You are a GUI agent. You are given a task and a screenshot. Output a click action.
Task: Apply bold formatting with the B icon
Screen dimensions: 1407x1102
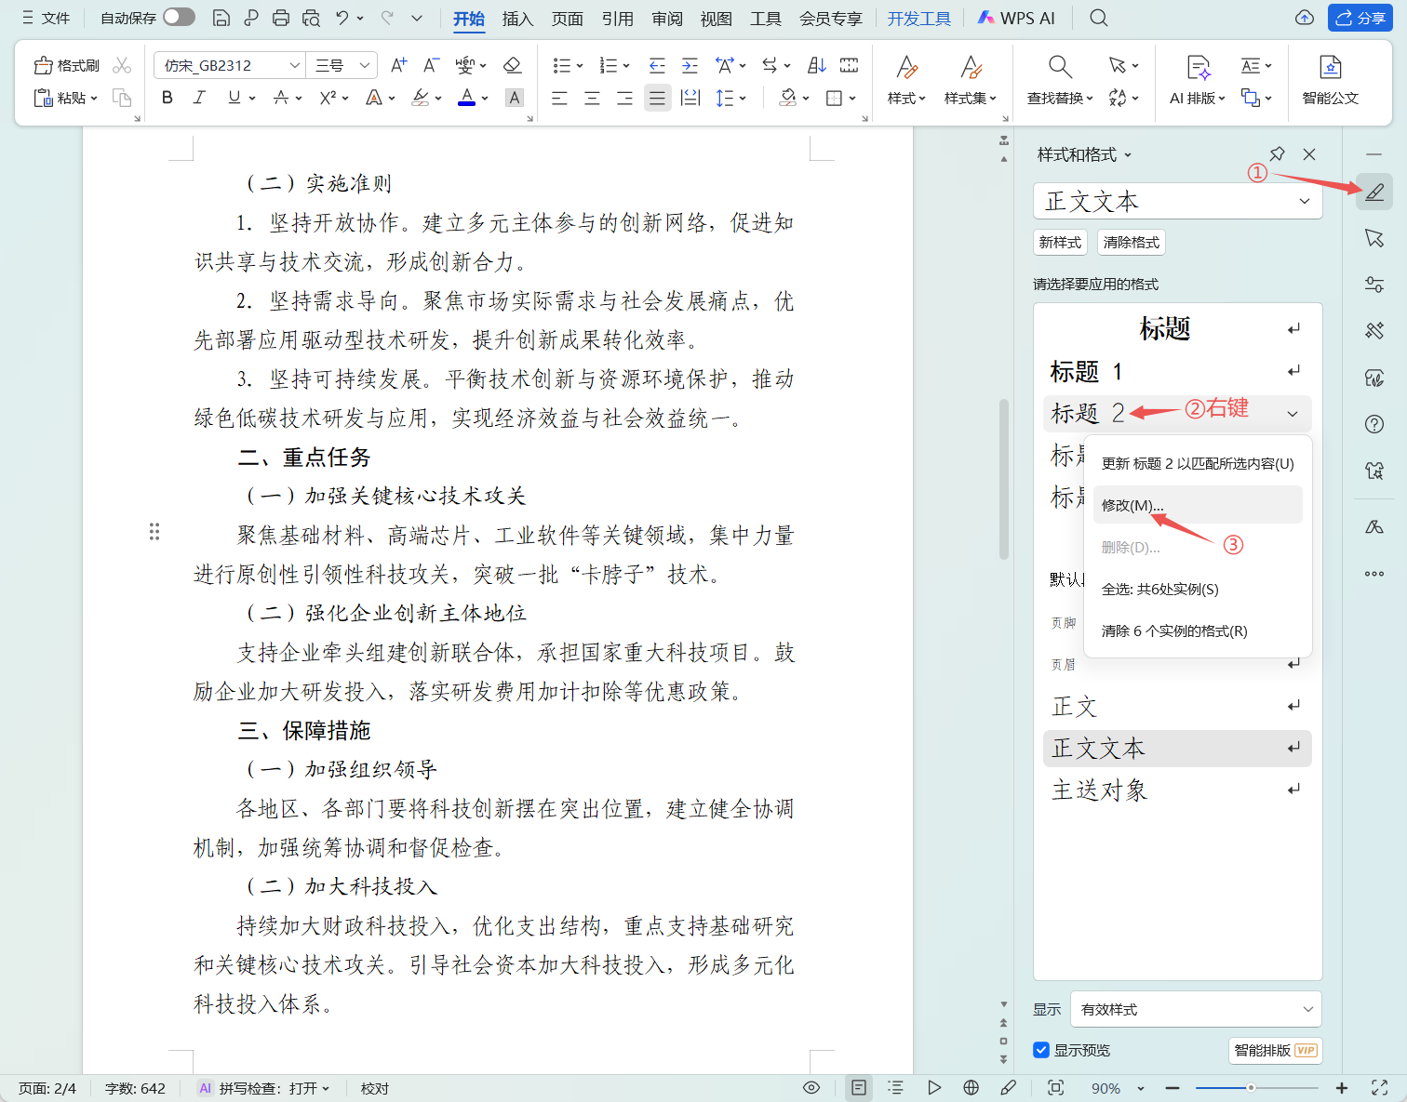(x=167, y=98)
